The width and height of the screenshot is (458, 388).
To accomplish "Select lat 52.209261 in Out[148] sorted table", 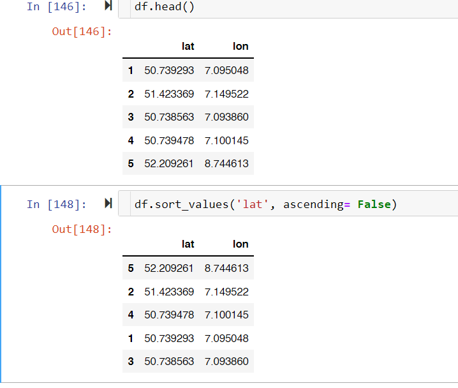I will [169, 268].
